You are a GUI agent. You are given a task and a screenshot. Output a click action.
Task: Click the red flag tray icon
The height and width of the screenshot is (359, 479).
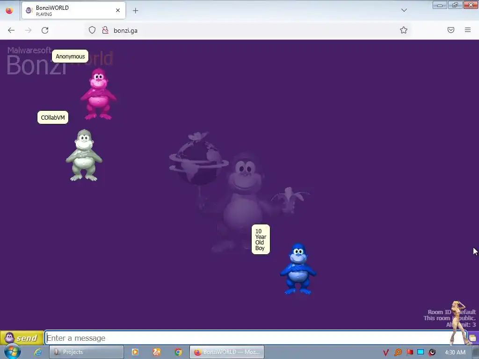tap(409, 352)
